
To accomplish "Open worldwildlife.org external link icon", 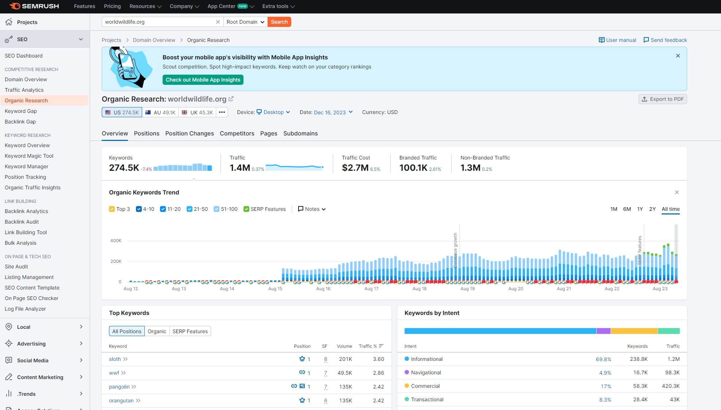I will pos(231,99).
